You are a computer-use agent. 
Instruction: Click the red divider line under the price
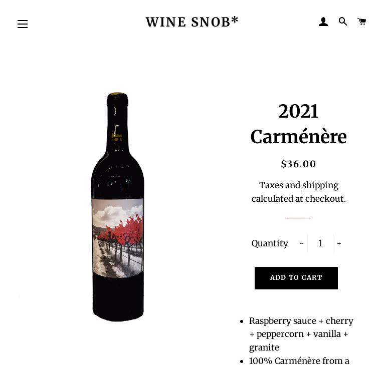pyautogui.click(x=299, y=218)
